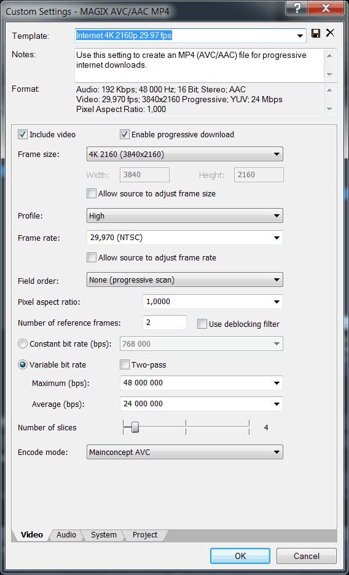
Task: Switch to the Video tab
Action: pos(32,534)
